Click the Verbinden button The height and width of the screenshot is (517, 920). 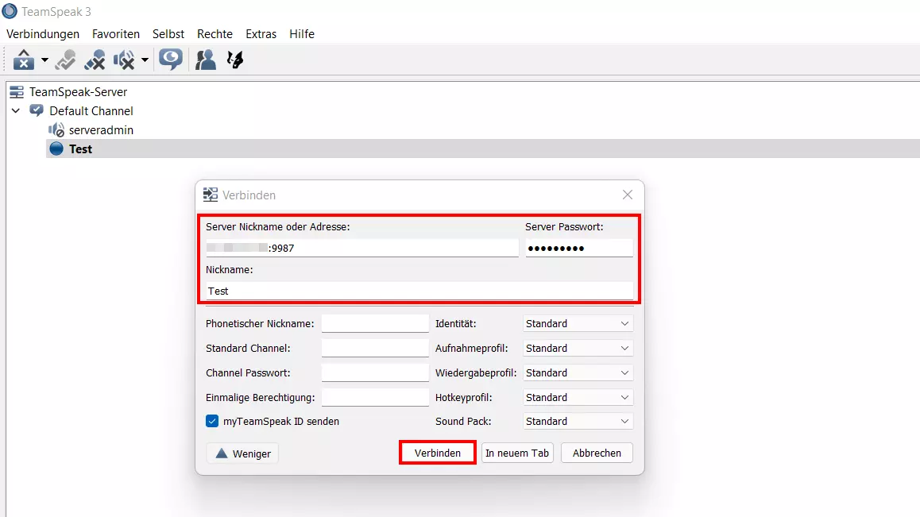[x=437, y=453]
